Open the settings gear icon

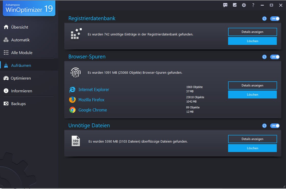point(244,5)
